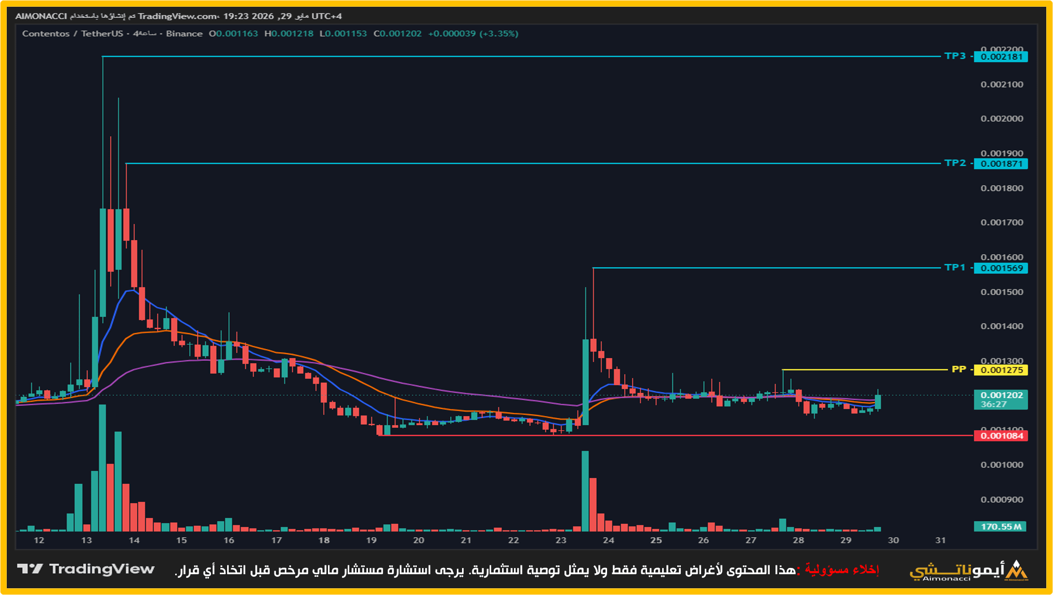Viewport: 1053px width, 595px height.
Task: Click date 13 on the time axis
Action: (86, 540)
